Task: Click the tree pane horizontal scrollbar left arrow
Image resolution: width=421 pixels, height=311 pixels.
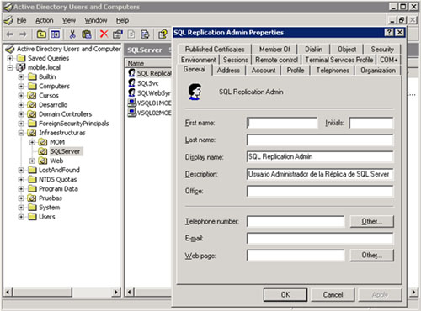Action: [8, 293]
